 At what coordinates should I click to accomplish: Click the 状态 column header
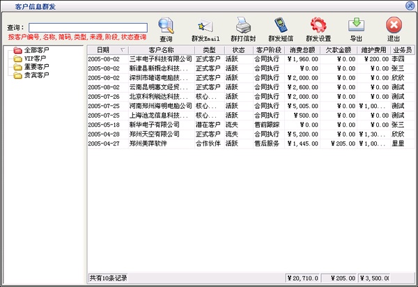point(238,50)
